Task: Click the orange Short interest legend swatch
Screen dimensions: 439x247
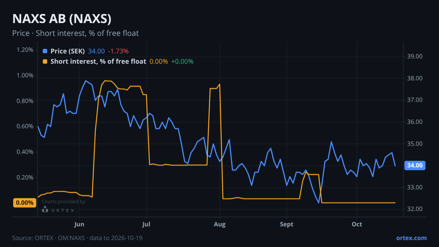Action: tap(45, 61)
